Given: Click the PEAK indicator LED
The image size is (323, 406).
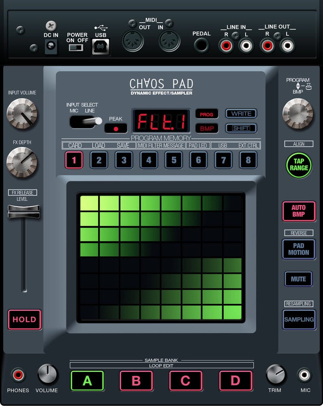Looking at the screenshot, I should [116, 129].
